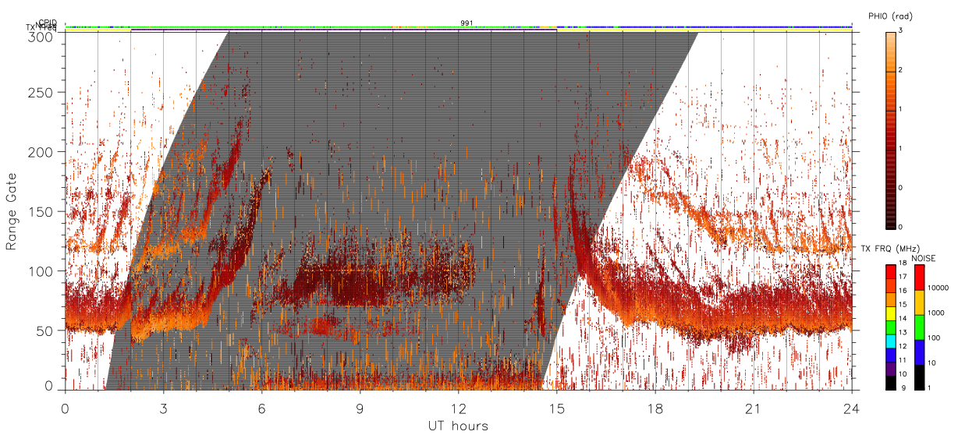Screen dimensions: 958x442
Task: Click the TX FRQ legend label 9
Action: click(x=903, y=387)
